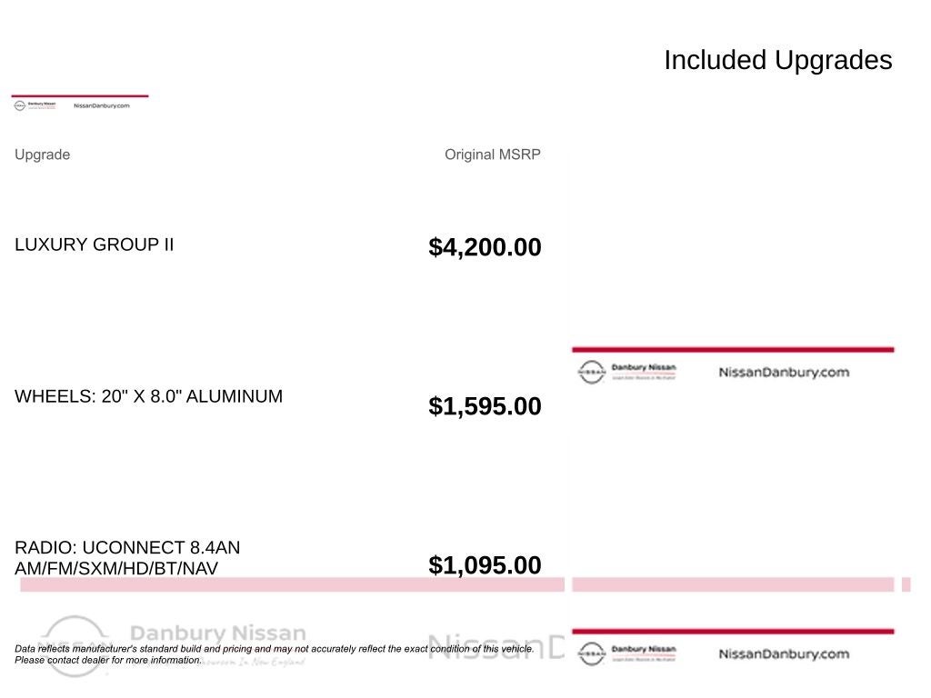The width and height of the screenshot is (931, 698).
Task: Click the manufacturer data disclaimer text
Action: [274, 653]
